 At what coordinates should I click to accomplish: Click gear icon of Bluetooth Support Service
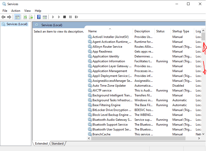pos(90,124)
